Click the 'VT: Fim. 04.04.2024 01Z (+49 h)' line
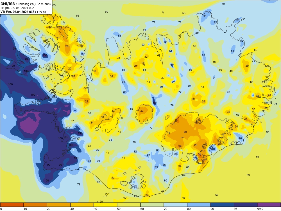The height and width of the screenshot is (211, 281). (23, 12)
